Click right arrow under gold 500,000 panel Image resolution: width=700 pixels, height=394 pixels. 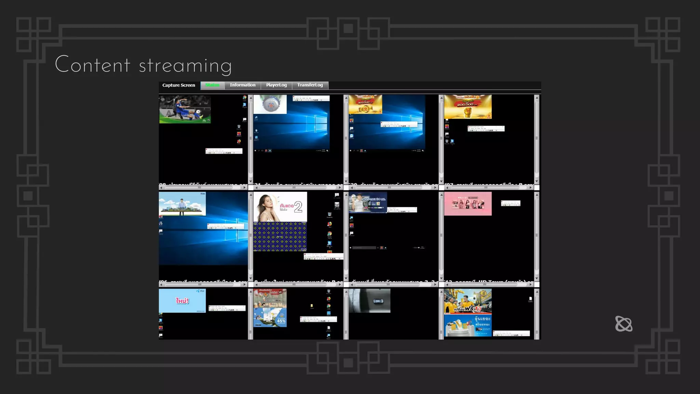pos(435,187)
